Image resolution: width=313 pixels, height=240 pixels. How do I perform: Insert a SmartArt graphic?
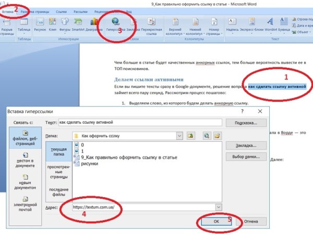(x=78, y=25)
